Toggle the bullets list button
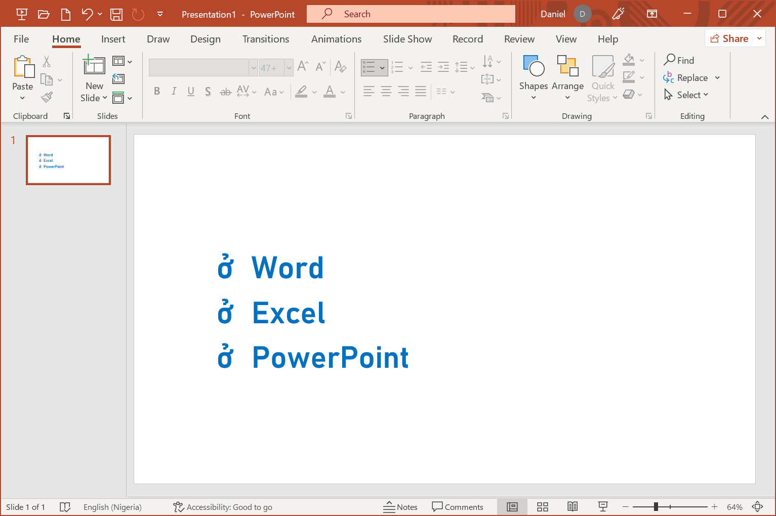 369,67
